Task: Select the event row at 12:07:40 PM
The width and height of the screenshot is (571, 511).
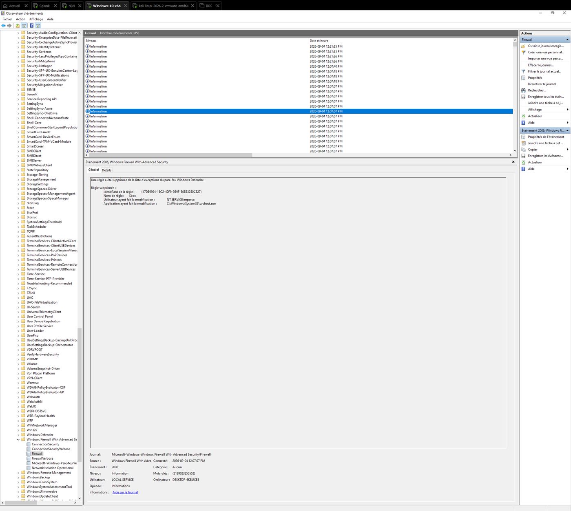Action: click(299, 66)
